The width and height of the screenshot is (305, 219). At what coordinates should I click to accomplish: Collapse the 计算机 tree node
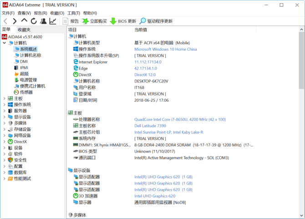tap(4, 43)
